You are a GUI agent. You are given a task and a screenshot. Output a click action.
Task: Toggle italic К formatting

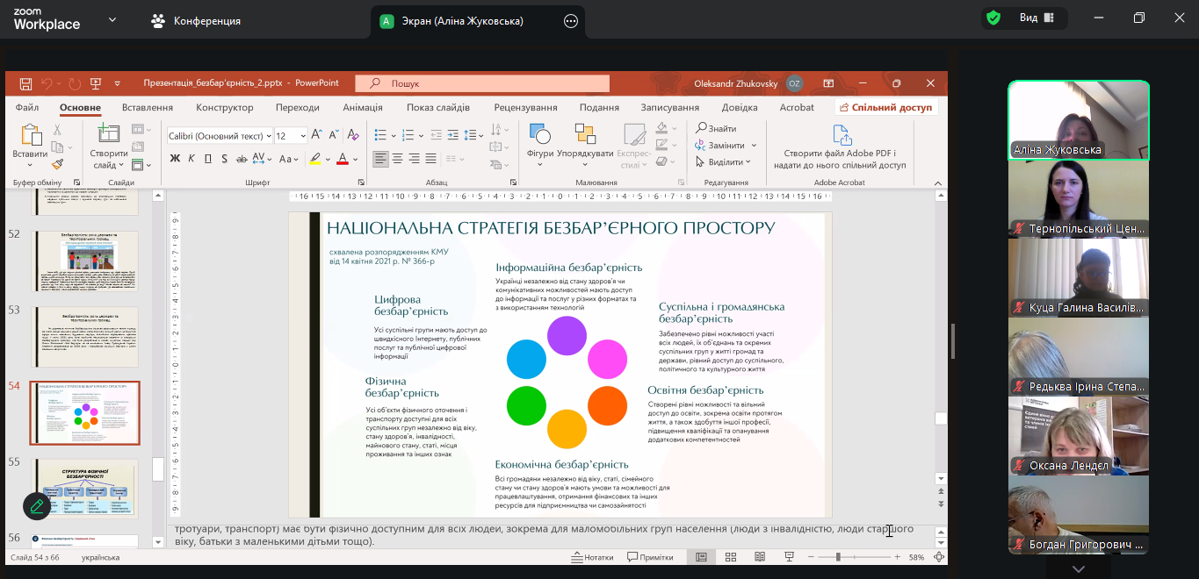(191, 159)
